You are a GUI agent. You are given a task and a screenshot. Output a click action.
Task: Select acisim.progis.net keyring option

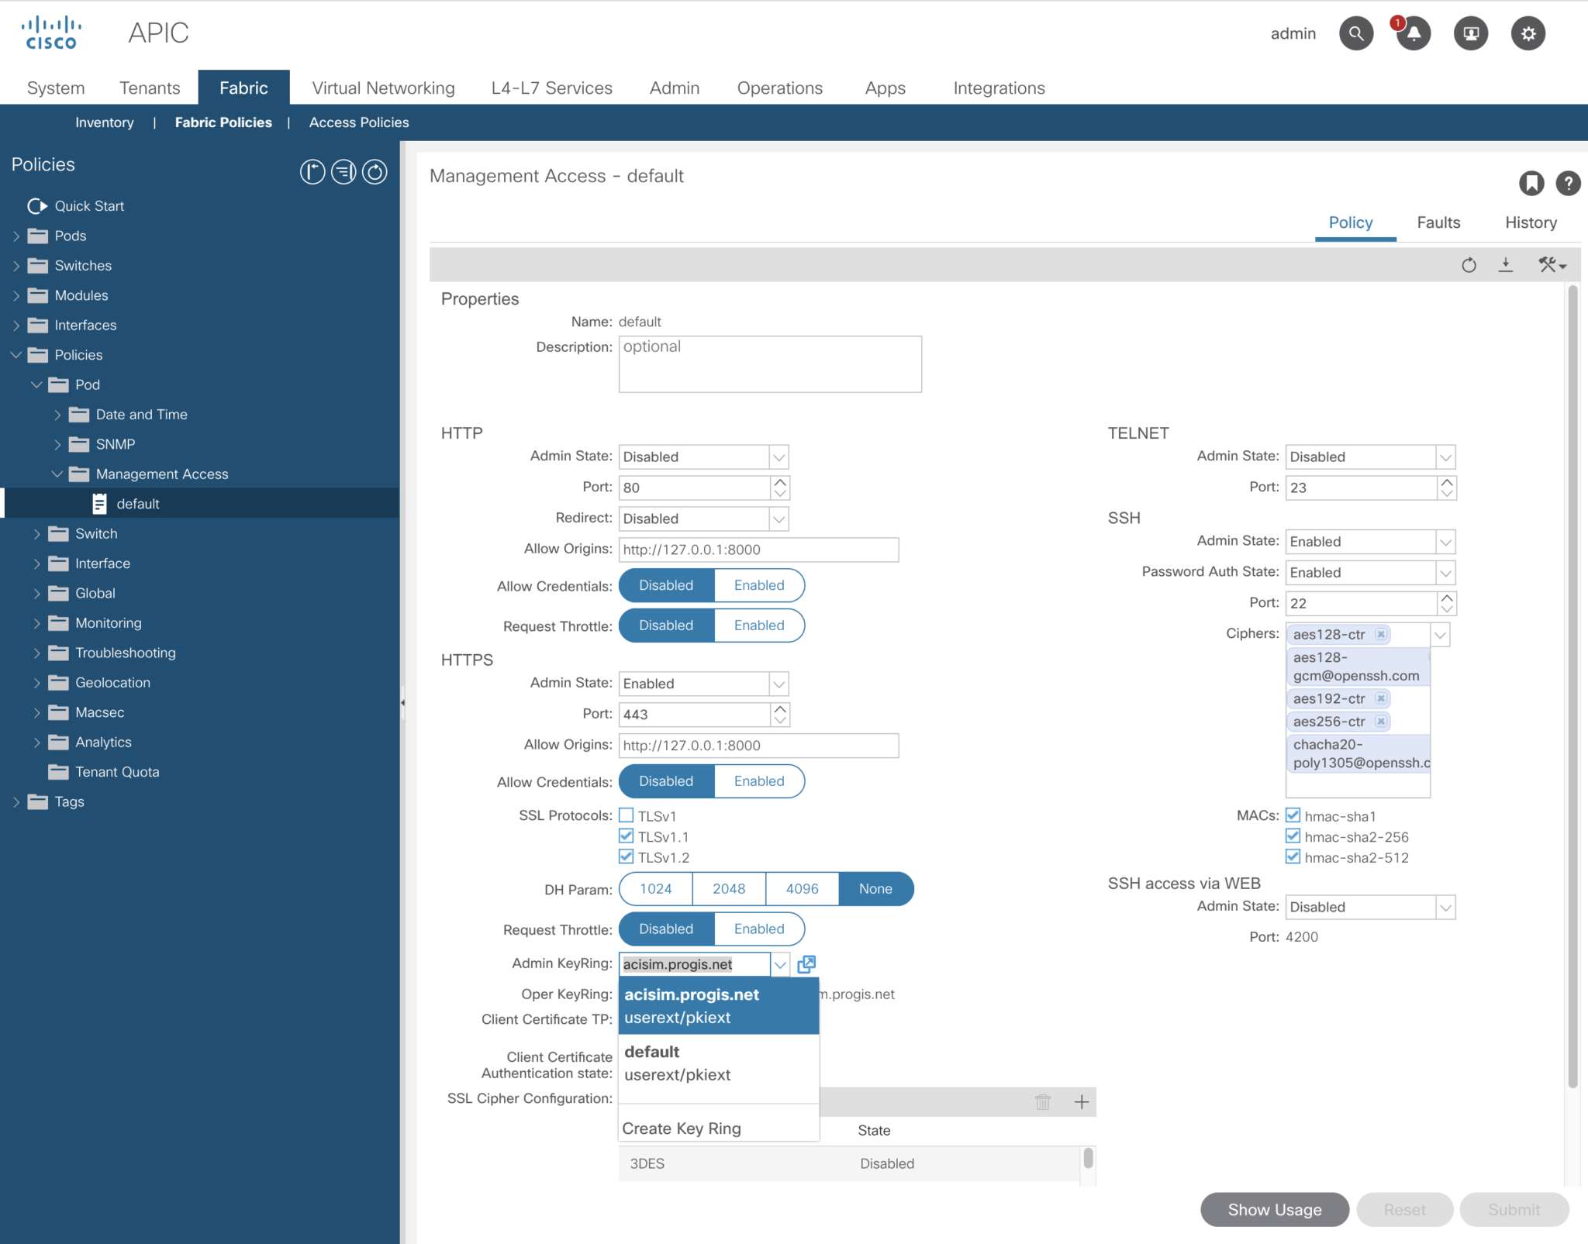tap(719, 1006)
